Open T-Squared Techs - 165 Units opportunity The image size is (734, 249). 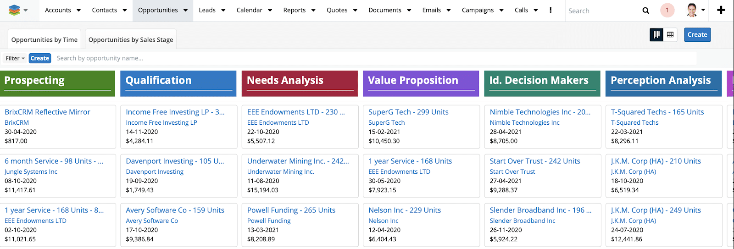tap(657, 112)
